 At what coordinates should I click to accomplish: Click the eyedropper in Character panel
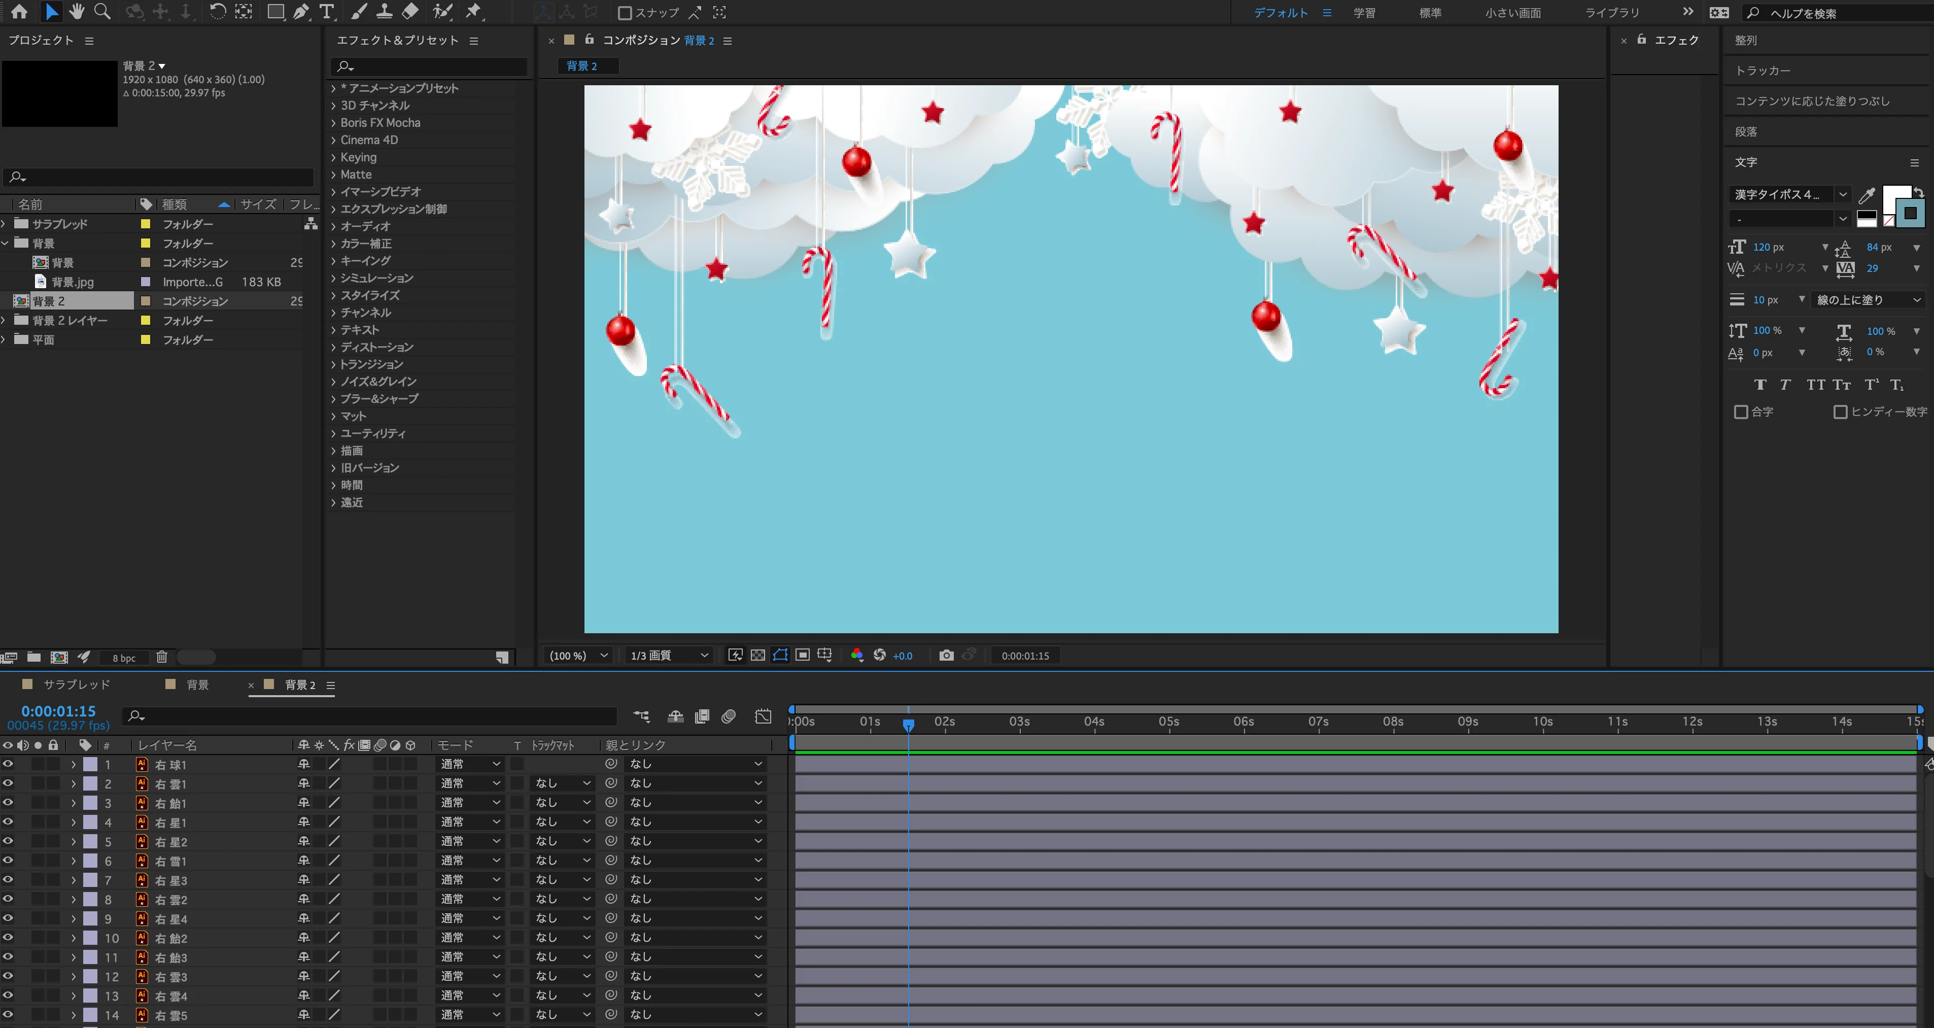pyautogui.click(x=1867, y=195)
